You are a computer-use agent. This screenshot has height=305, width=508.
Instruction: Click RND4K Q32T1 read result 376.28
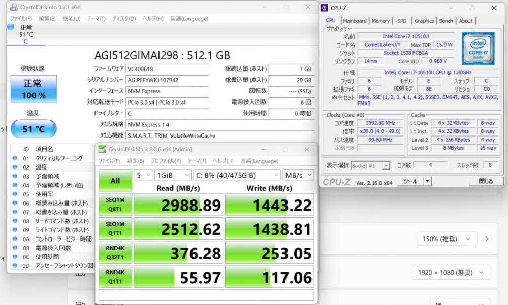pos(178,253)
